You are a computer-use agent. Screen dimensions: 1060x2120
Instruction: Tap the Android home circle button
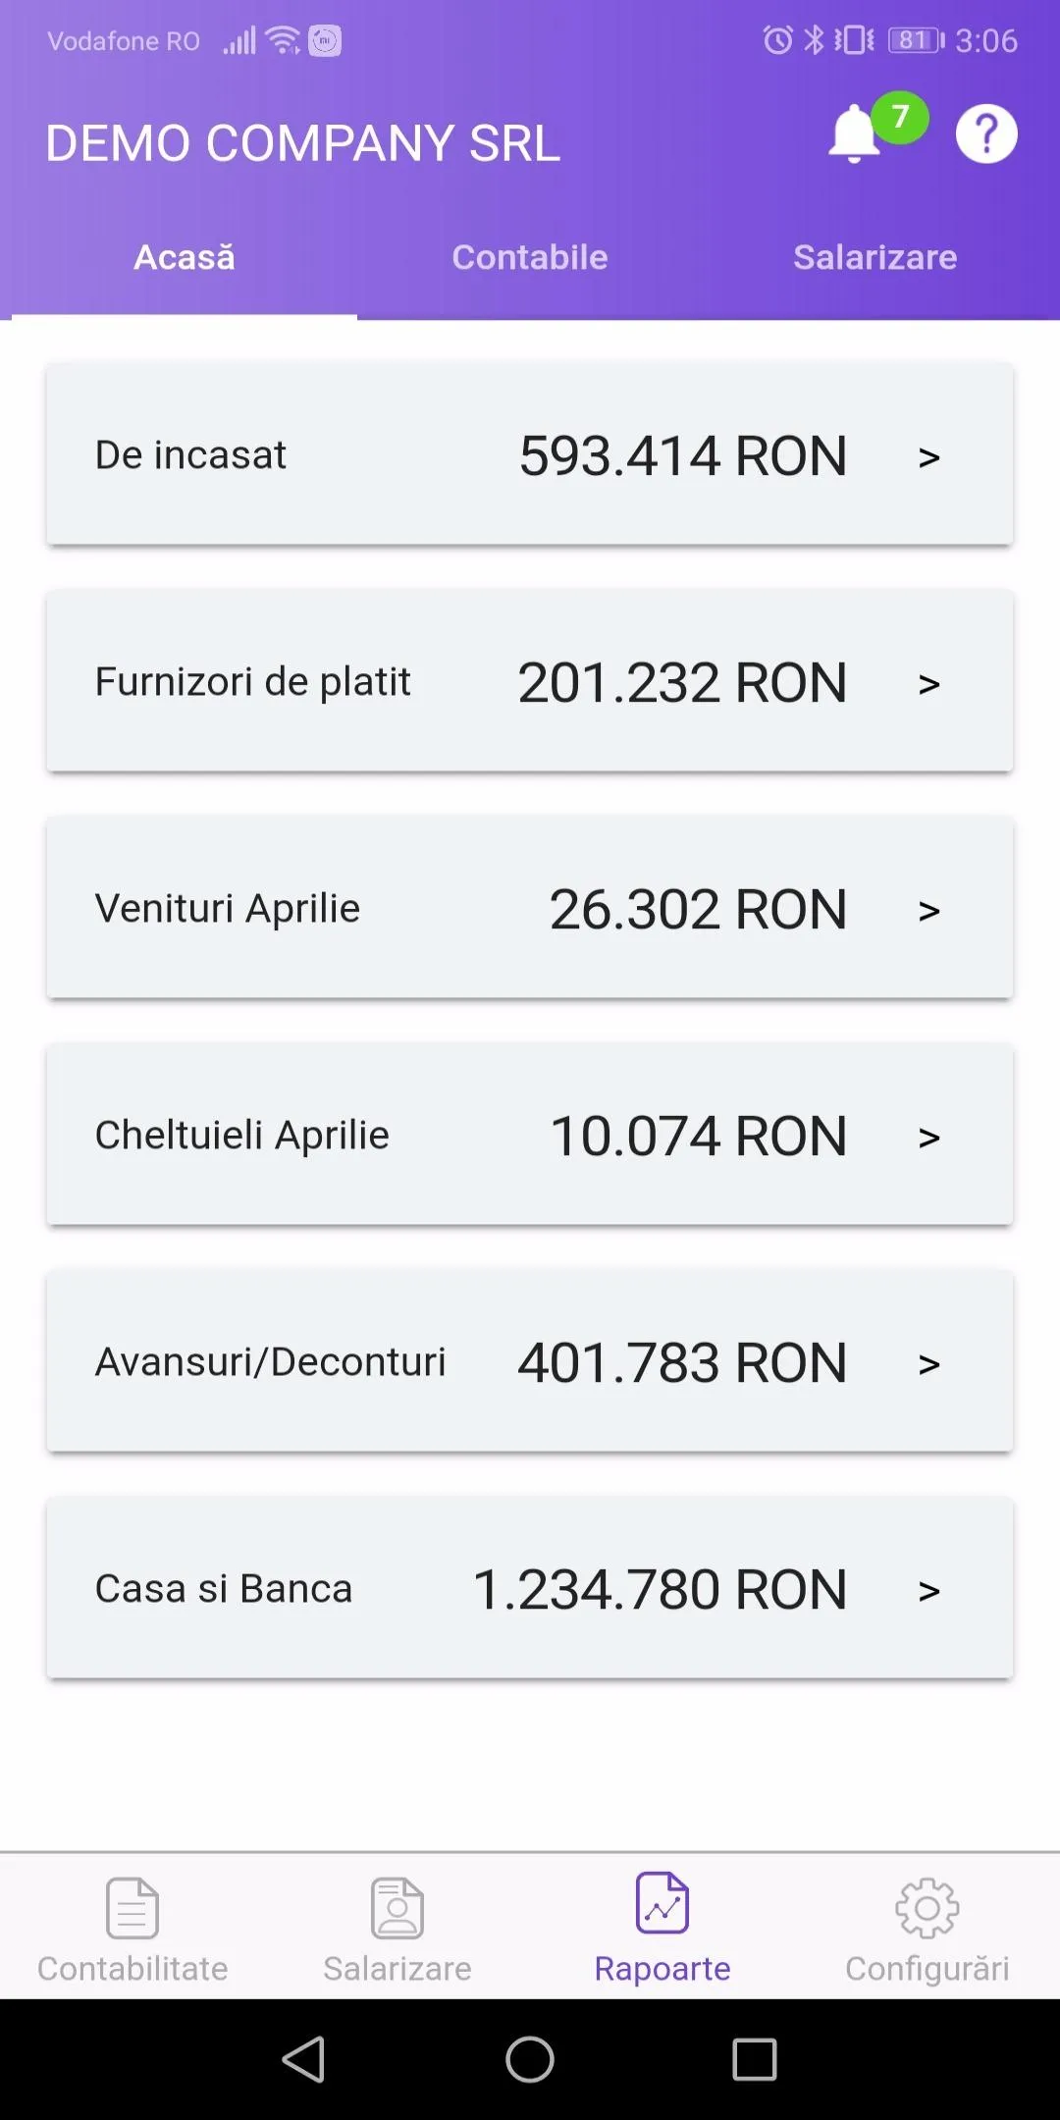tap(530, 2059)
